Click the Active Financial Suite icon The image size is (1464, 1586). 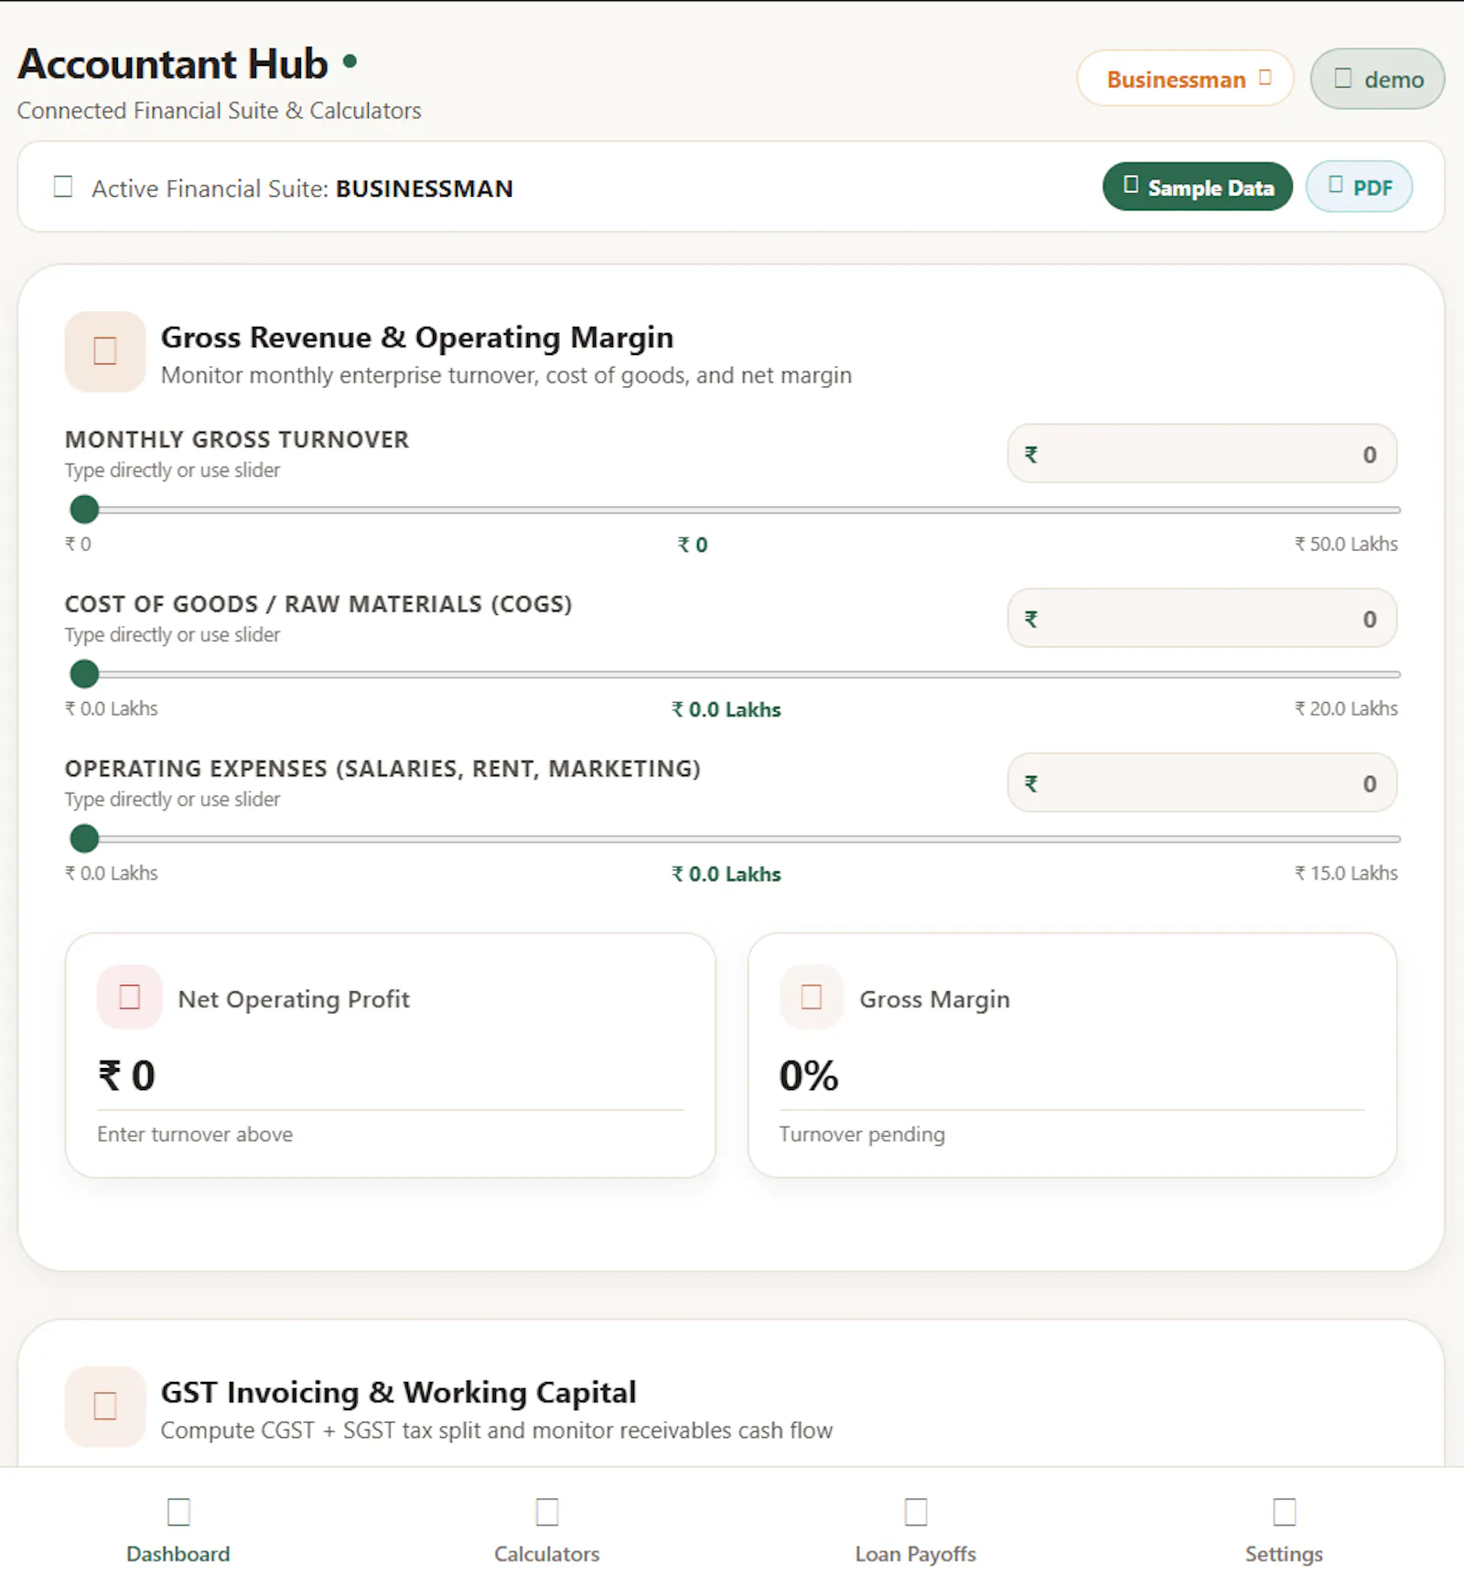click(x=63, y=187)
